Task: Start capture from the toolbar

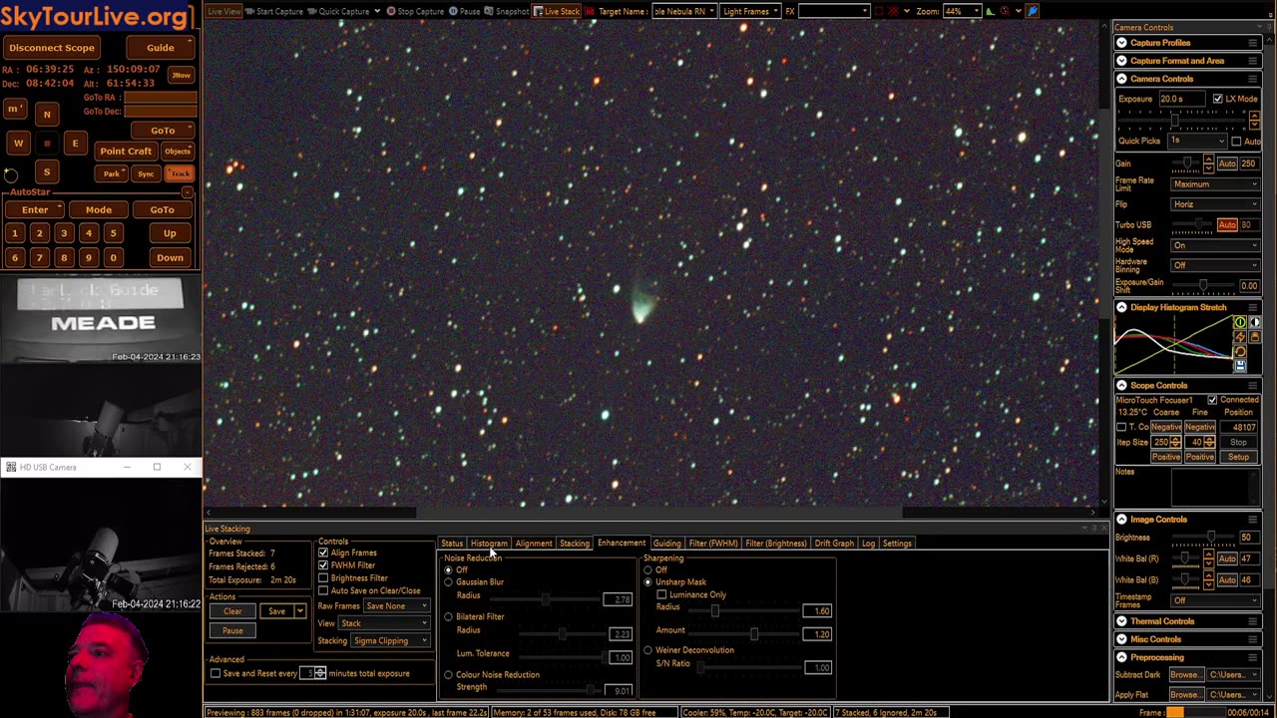Action: [x=274, y=11]
